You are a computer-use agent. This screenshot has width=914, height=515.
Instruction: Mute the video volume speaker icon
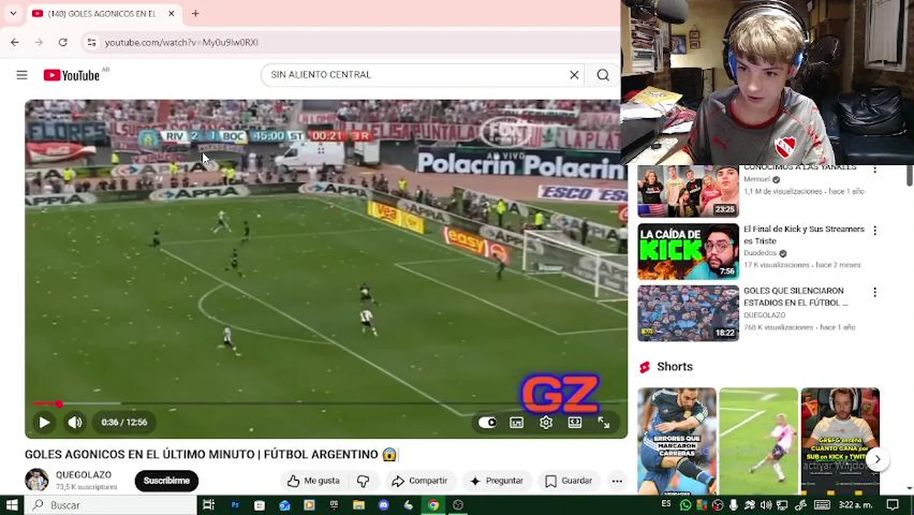click(74, 422)
